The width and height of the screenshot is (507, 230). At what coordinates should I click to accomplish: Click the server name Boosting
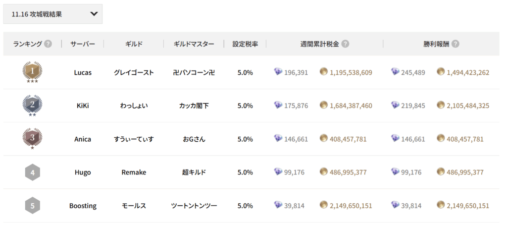coord(83,206)
